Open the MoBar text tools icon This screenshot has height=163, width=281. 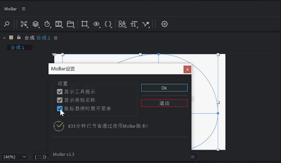[x=134, y=24]
